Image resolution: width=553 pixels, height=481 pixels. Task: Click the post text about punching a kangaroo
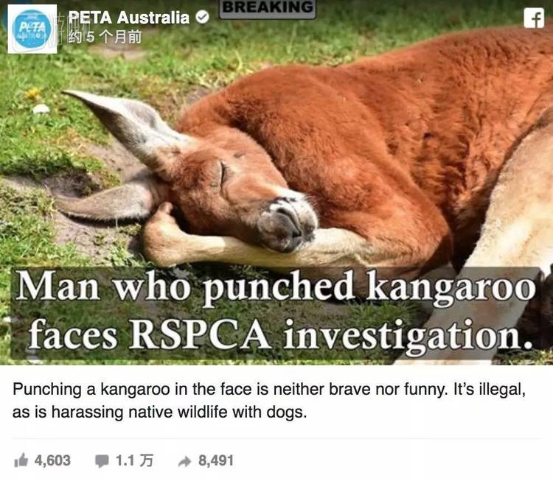point(269,401)
